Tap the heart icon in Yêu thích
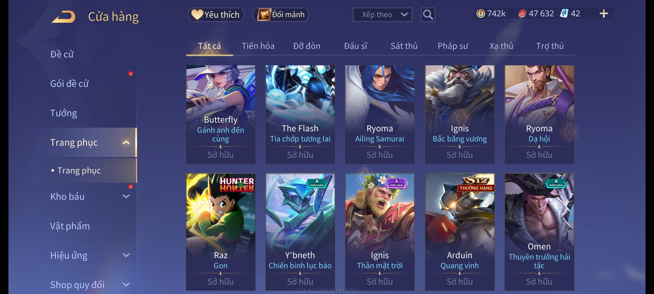Screen dimensions: 654x294 pyautogui.click(x=197, y=14)
